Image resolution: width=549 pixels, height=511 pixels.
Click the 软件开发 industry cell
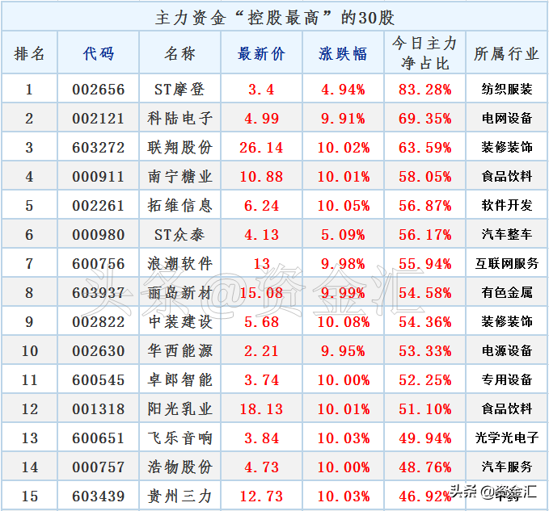pos(507,205)
